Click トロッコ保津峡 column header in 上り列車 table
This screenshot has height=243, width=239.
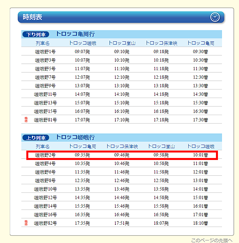122,146
